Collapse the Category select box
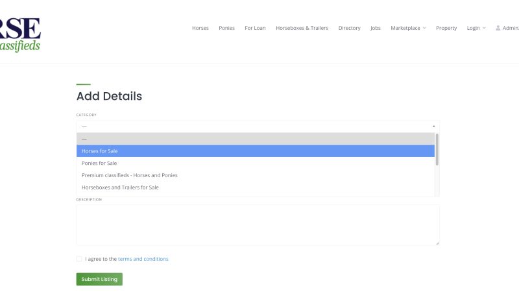519x292 pixels. [258, 127]
